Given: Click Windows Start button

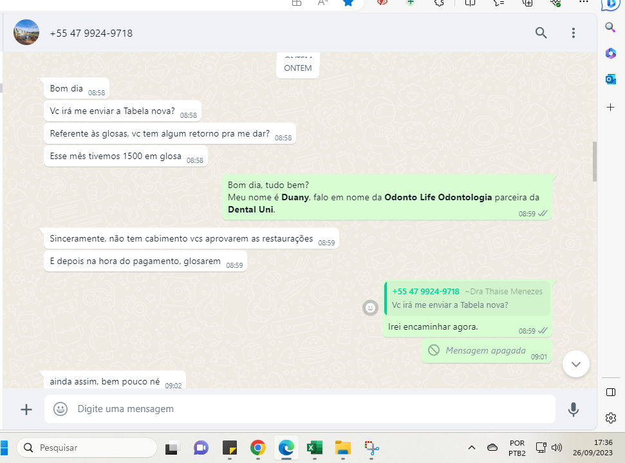Looking at the screenshot, I should coord(4,448).
